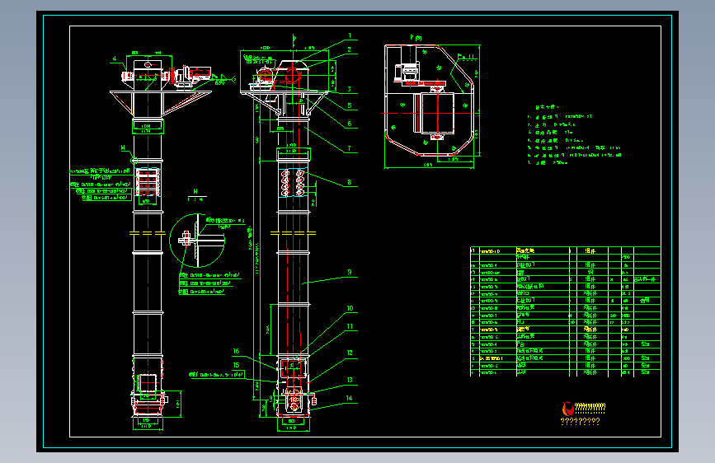Click callout number 11 near the lower casing
Screen dimensions: 715x463
tap(350, 326)
